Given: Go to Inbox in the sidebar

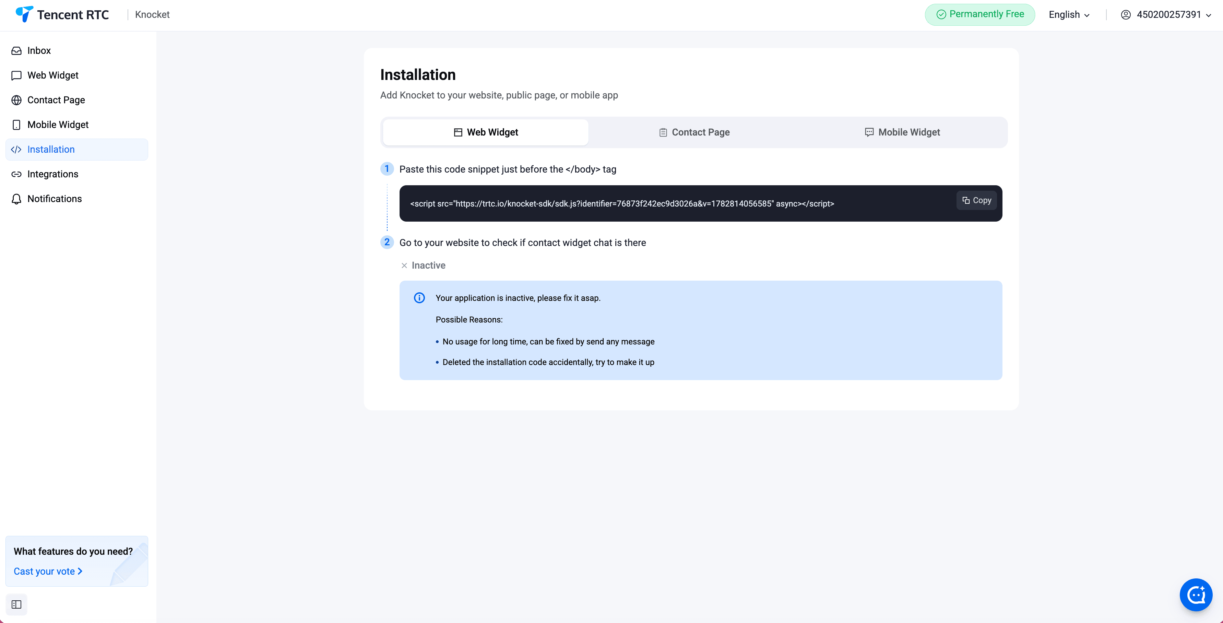Looking at the screenshot, I should pyautogui.click(x=76, y=51).
